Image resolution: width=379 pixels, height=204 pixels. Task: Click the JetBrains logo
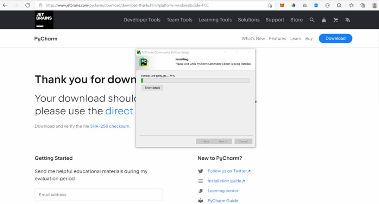tap(44, 20)
